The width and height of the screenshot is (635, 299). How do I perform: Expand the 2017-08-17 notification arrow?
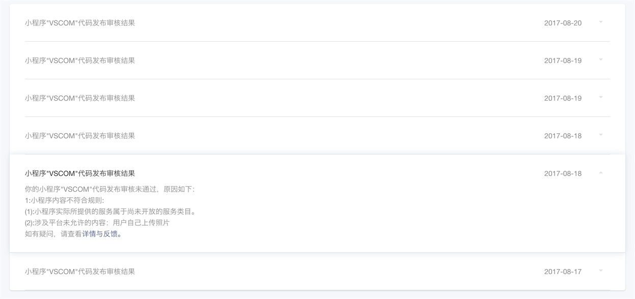click(x=601, y=271)
